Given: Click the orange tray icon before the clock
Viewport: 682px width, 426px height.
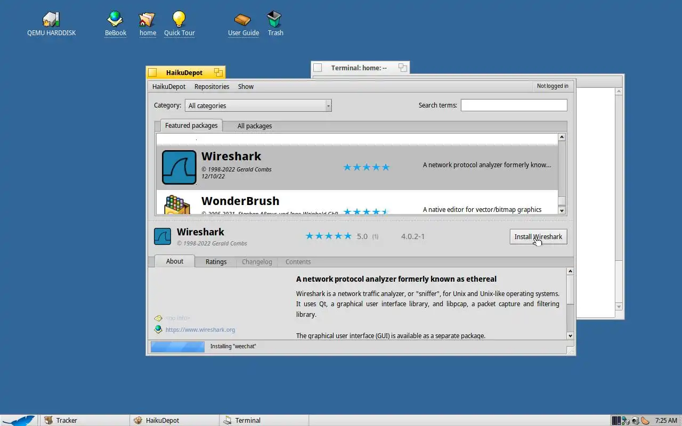Looking at the screenshot, I should (645, 421).
